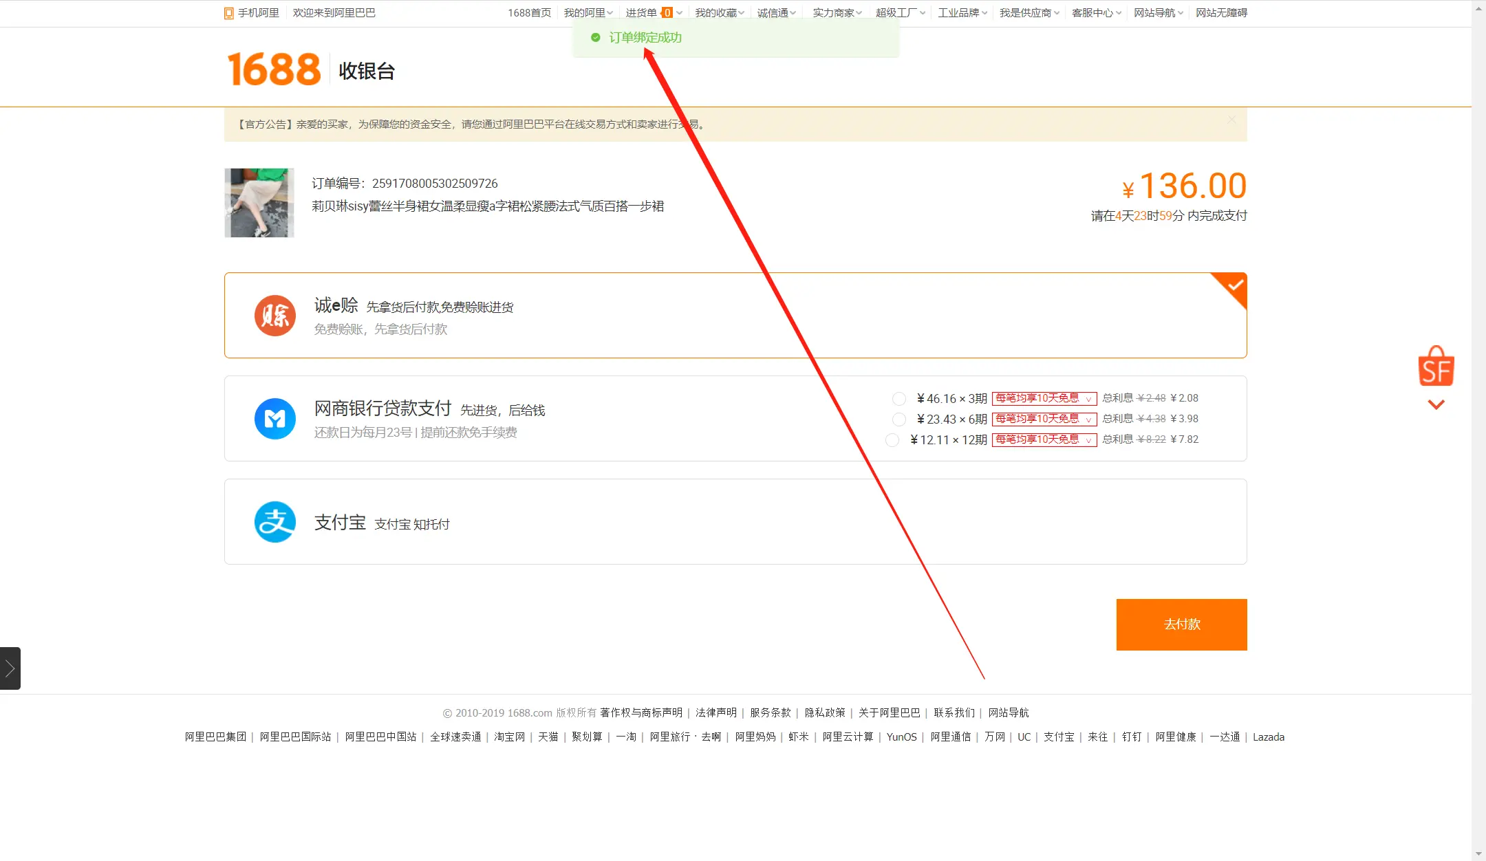Expand 每笔均享10天免息 dropdown for 6期
The height and width of the screenshot is (861, 1486).
1044,419
